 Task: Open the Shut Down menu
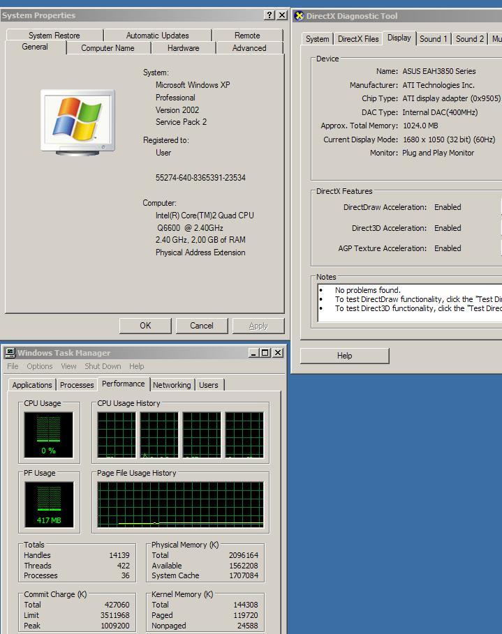click(x=103, y=366)
